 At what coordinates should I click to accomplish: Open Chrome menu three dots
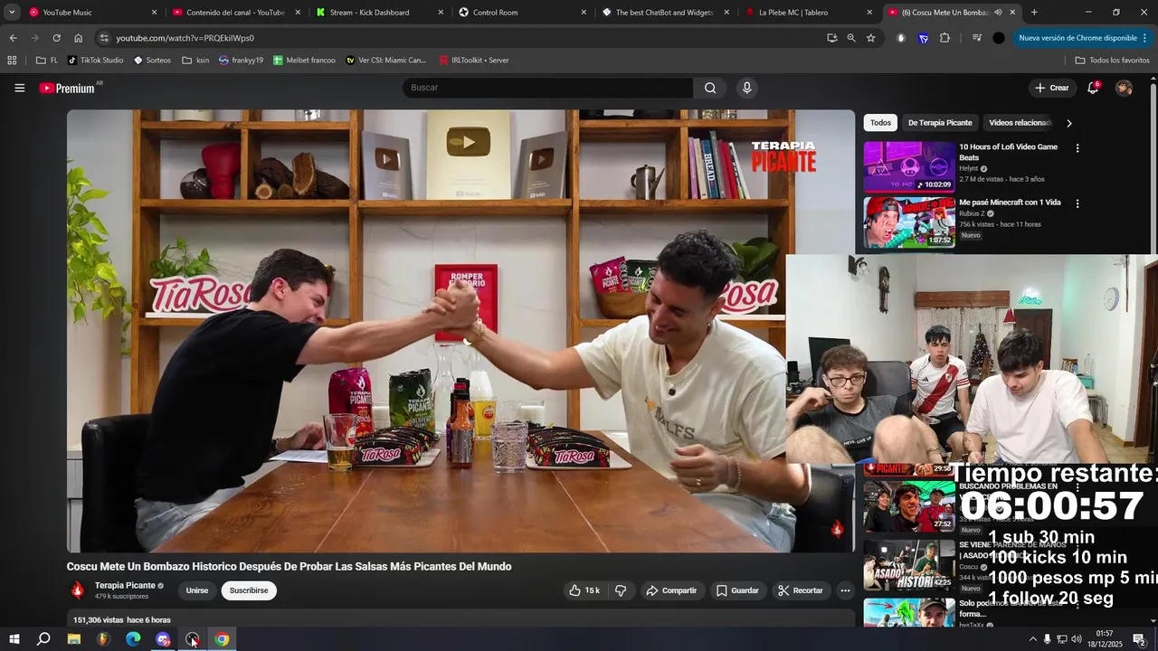pos(1144,38)
